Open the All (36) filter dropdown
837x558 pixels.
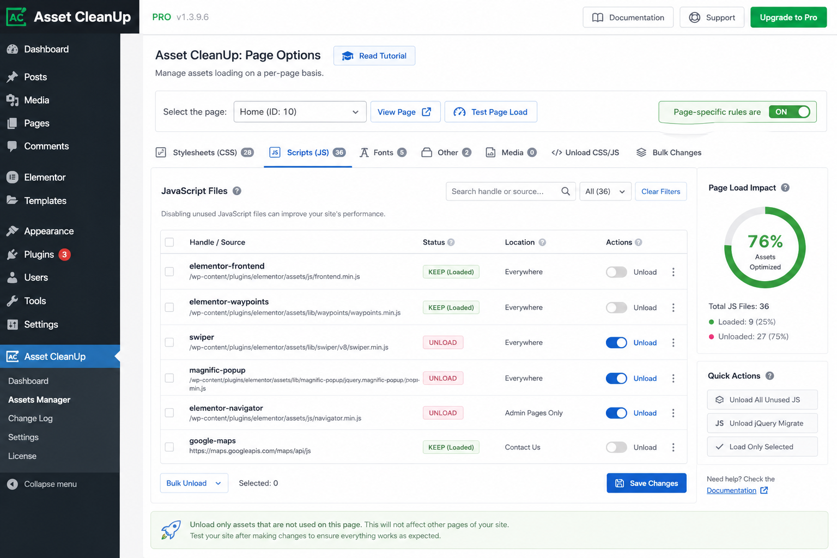point(605,191)
